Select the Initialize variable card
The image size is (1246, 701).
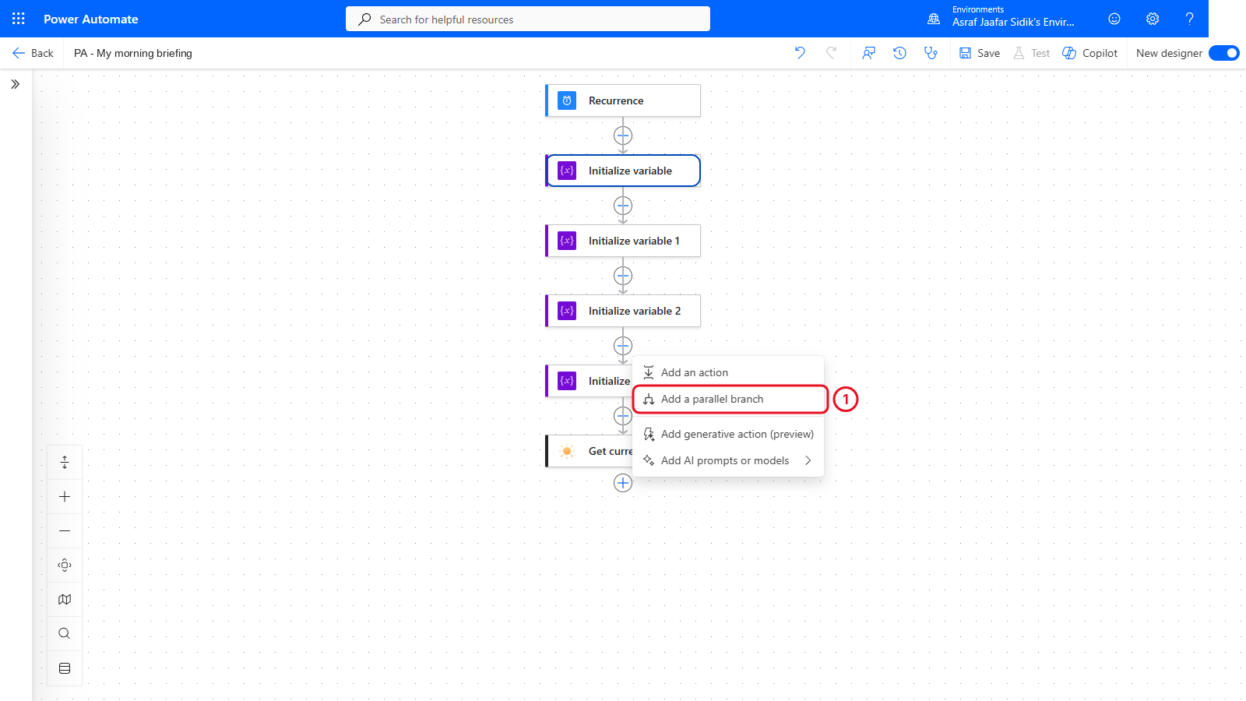point(623,171)
